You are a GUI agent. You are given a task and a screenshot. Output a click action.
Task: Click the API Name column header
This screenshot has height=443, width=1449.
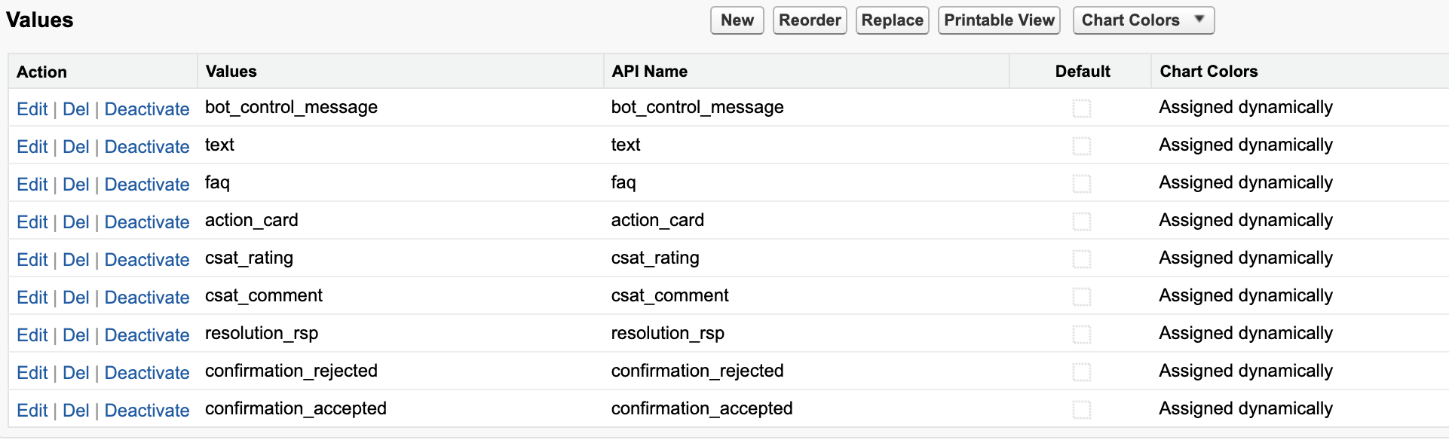tap(649, 72)
